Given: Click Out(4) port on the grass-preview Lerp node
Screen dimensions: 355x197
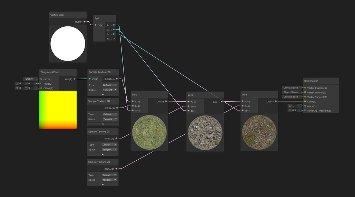Looking at the screenshot, I should [166, 101].
